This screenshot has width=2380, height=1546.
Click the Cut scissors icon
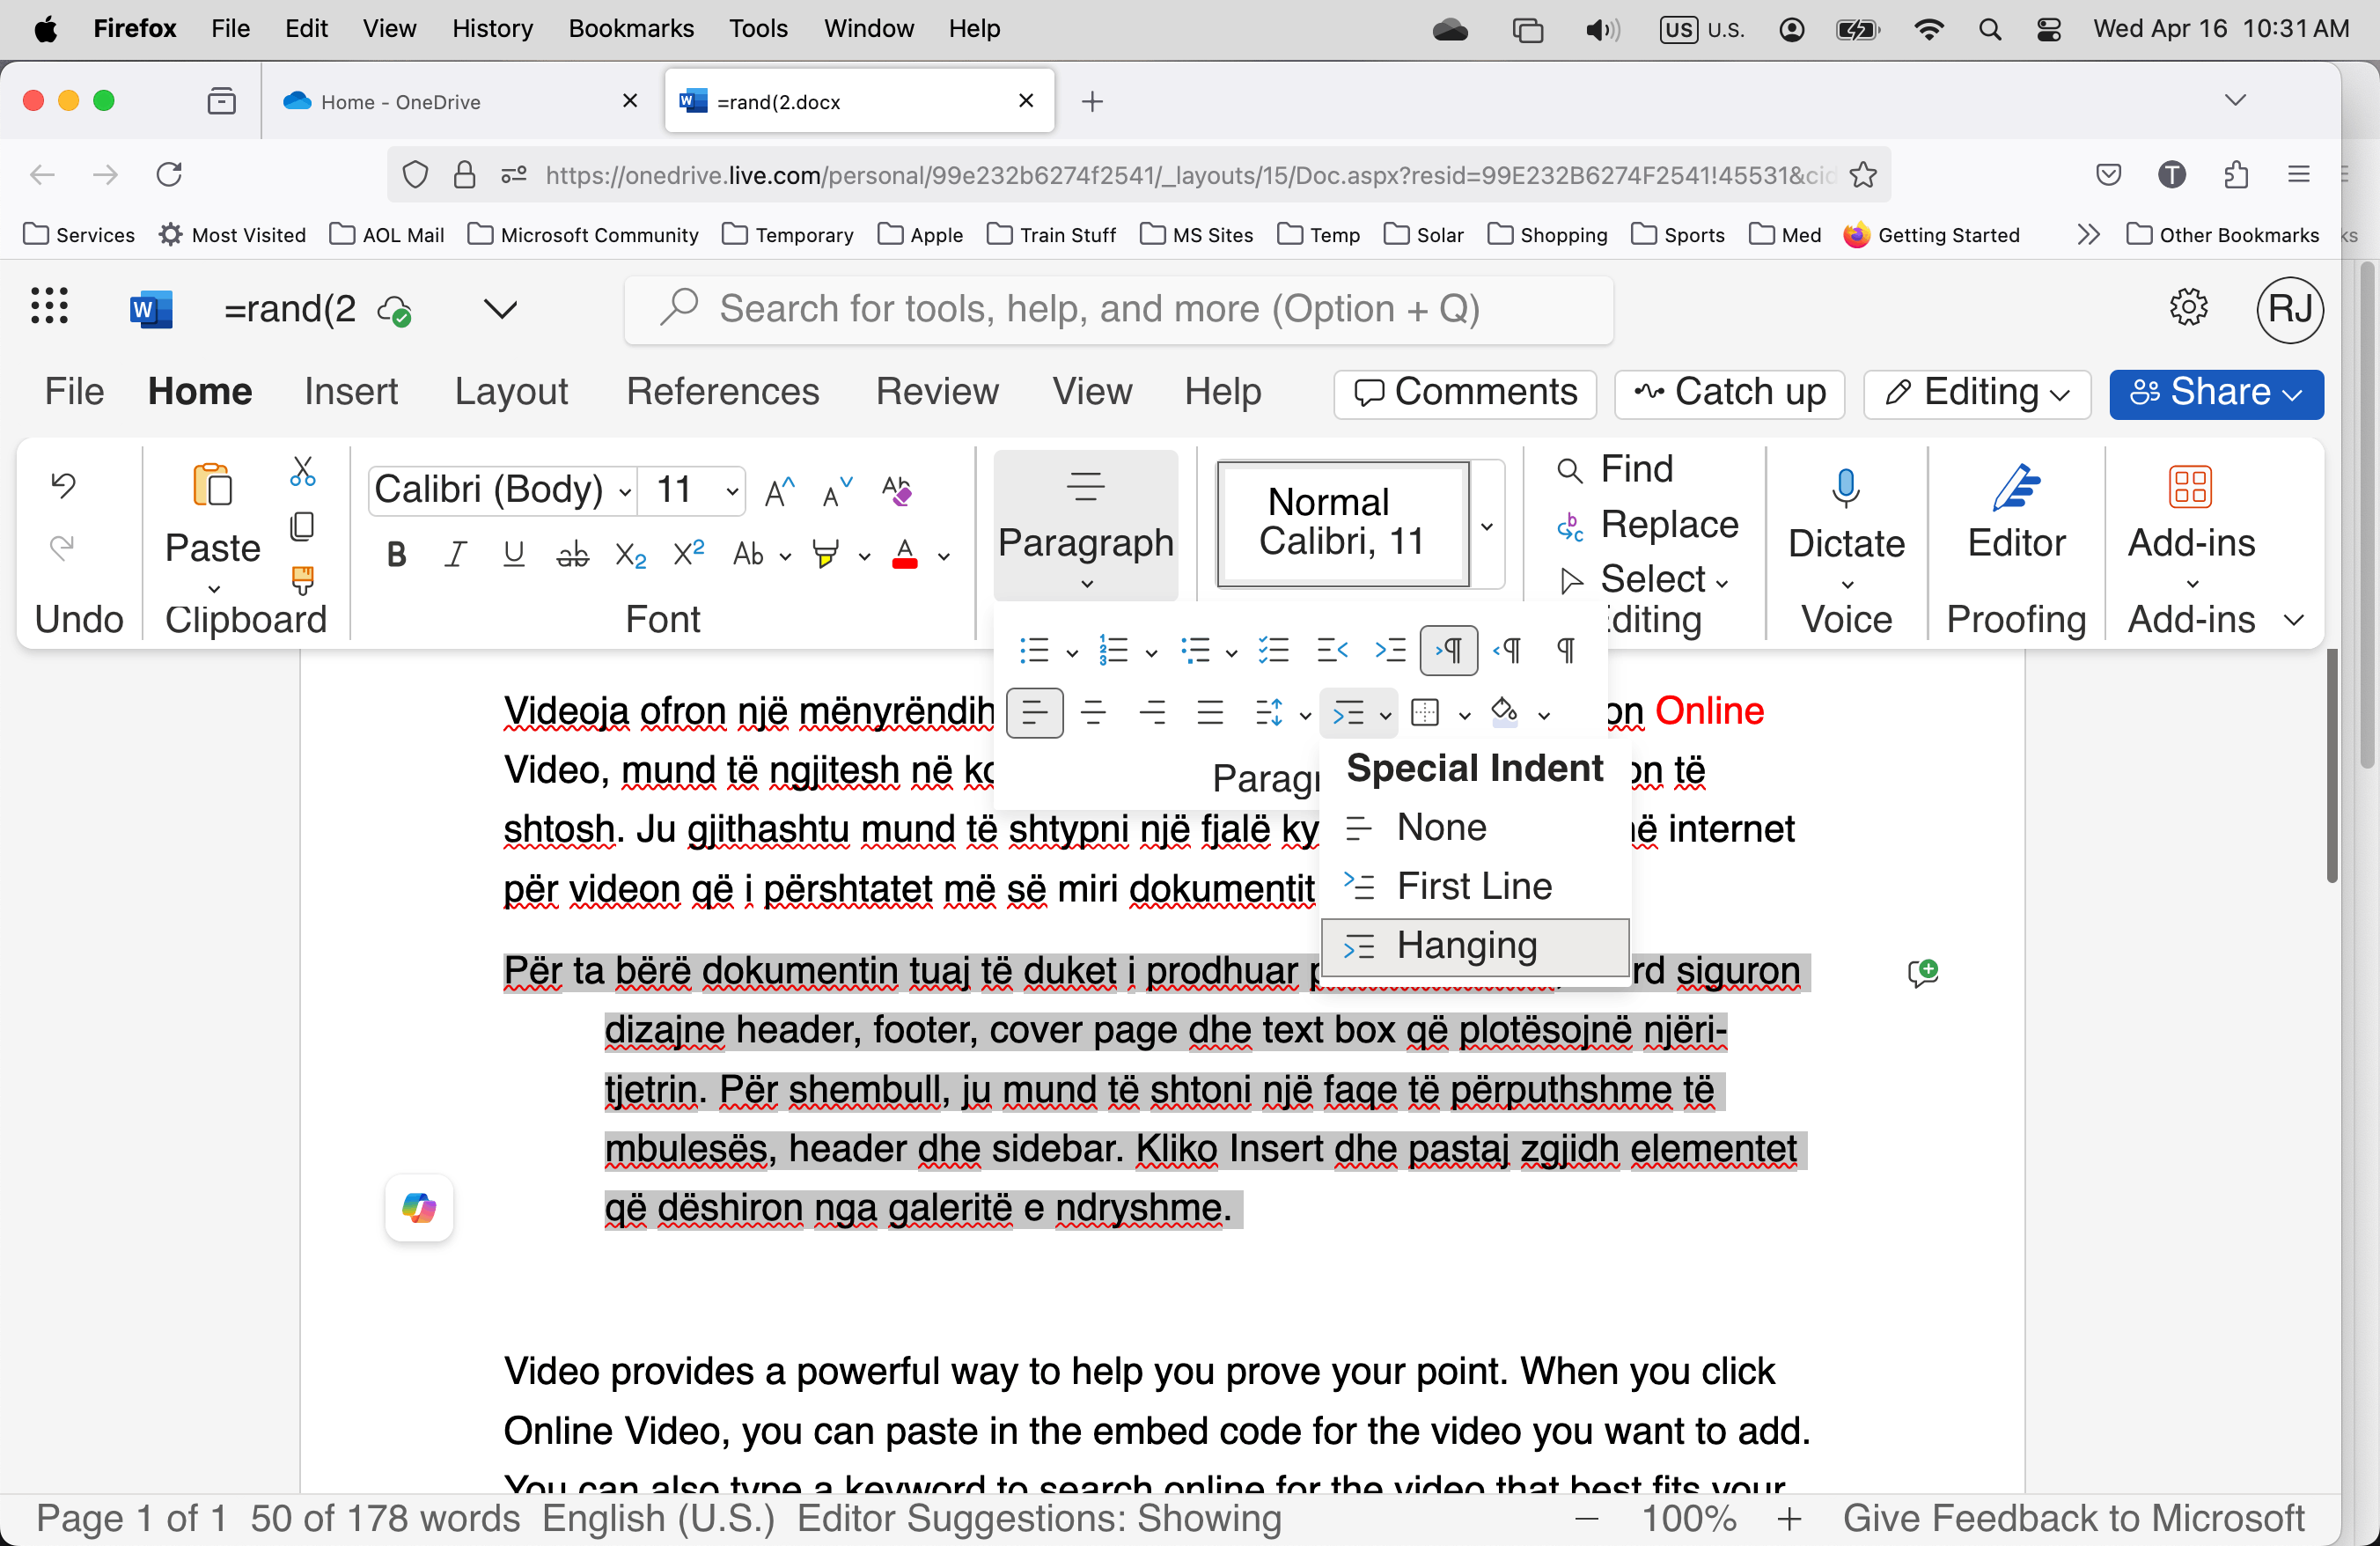click(302, 471)
